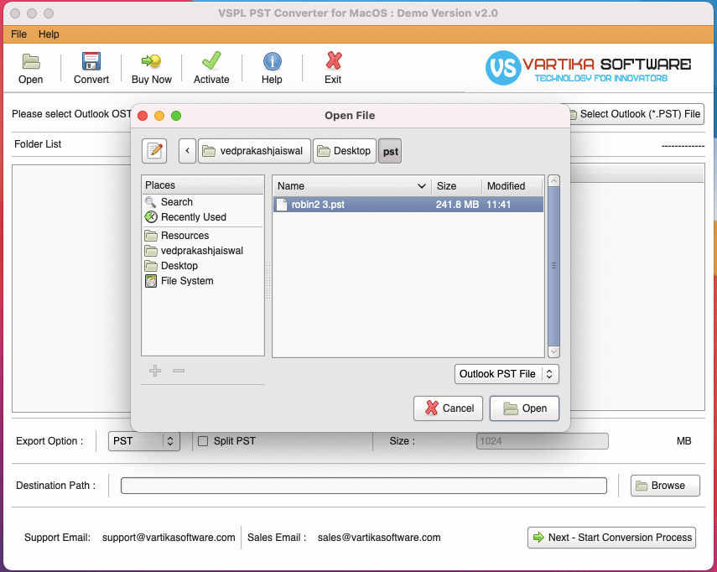Click the pst path breadcrumb
This screenshot has height=572, width=717.
[390, 151]
